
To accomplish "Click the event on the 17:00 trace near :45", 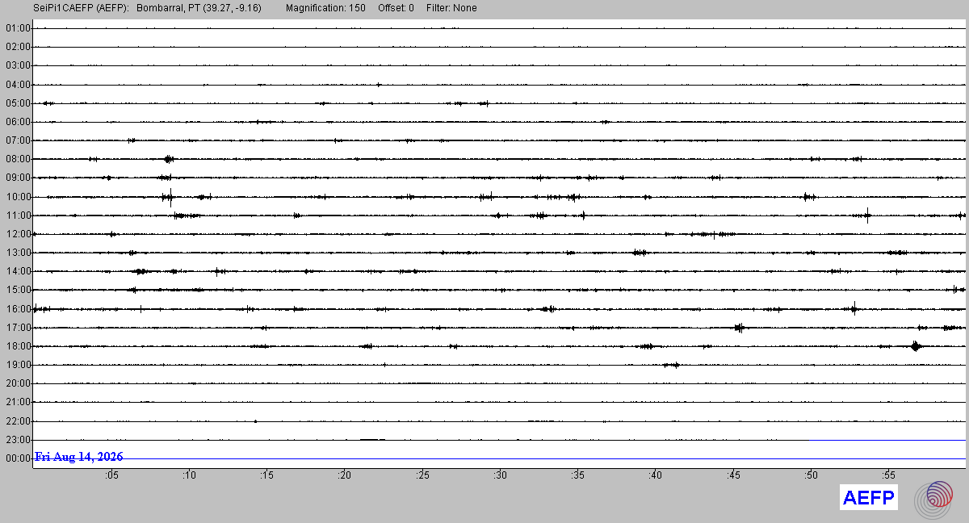I will point(739,327).
